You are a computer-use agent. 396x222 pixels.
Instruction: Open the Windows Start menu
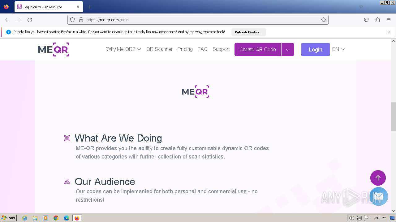coord(9,218)
